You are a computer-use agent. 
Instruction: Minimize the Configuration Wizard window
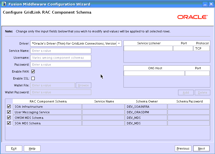point(205,4)
